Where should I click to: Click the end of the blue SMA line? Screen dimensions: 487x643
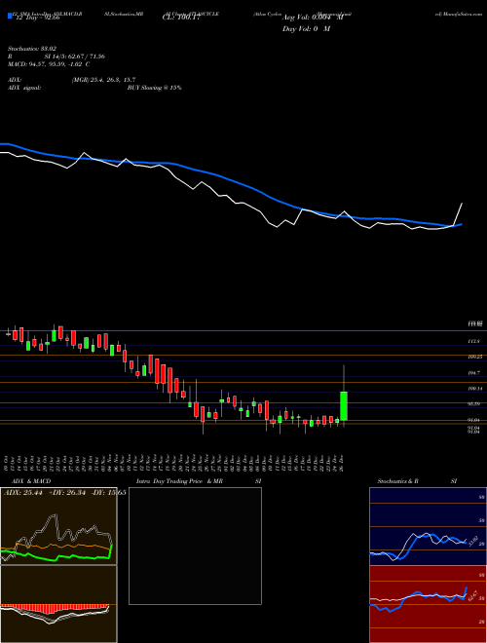click(462, 224)
